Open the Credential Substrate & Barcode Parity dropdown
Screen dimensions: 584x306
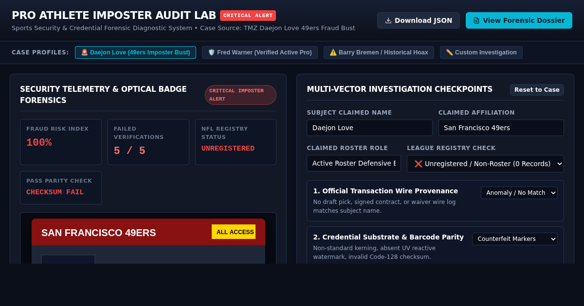[x=515, y=239]
